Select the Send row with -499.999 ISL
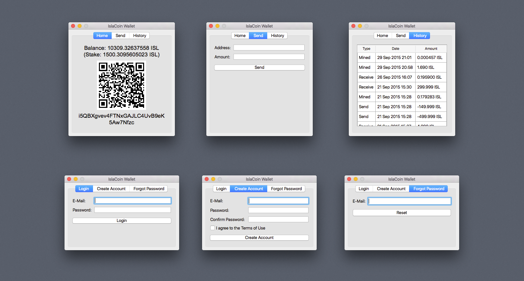 (x=402, y=116)
